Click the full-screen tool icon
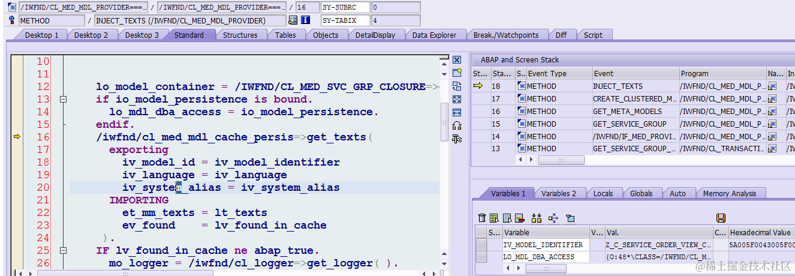The width and height of the screenshot is (795, 276). pyautogui.click(x=457, y=99)
